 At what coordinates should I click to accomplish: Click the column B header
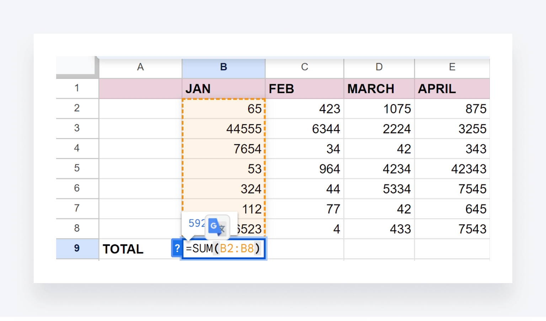coord(223,67)
